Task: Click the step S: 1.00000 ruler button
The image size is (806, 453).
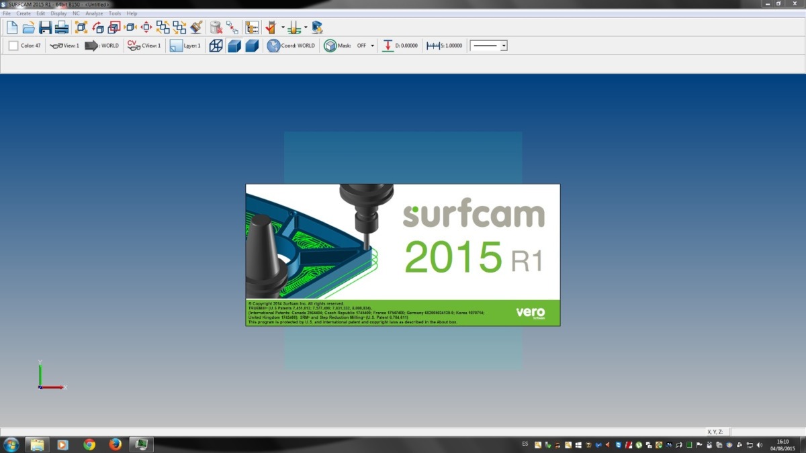Action: (445, 46)
